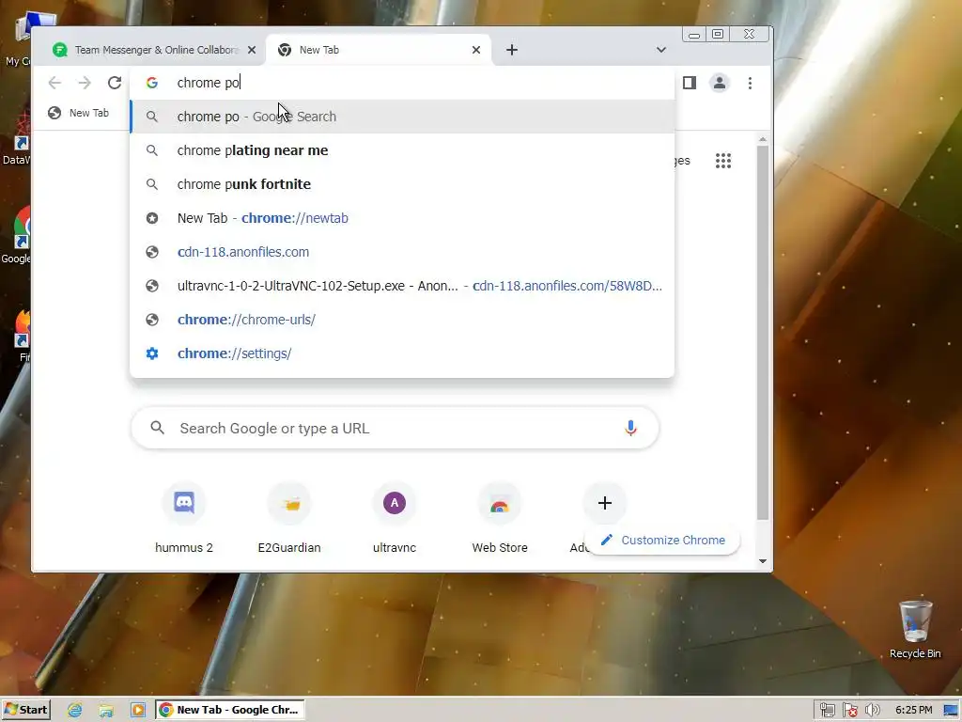This screenshot has width=962, height=722.
Task: Open the Chrome three-dot menu
Action: pos(750,83)
